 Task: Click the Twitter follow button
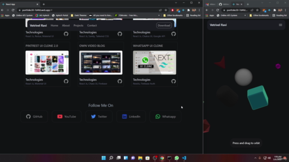coord(99,117)
